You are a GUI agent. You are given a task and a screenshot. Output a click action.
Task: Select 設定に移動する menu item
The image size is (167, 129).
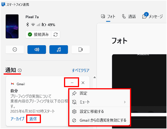click(x=100, y=112)
